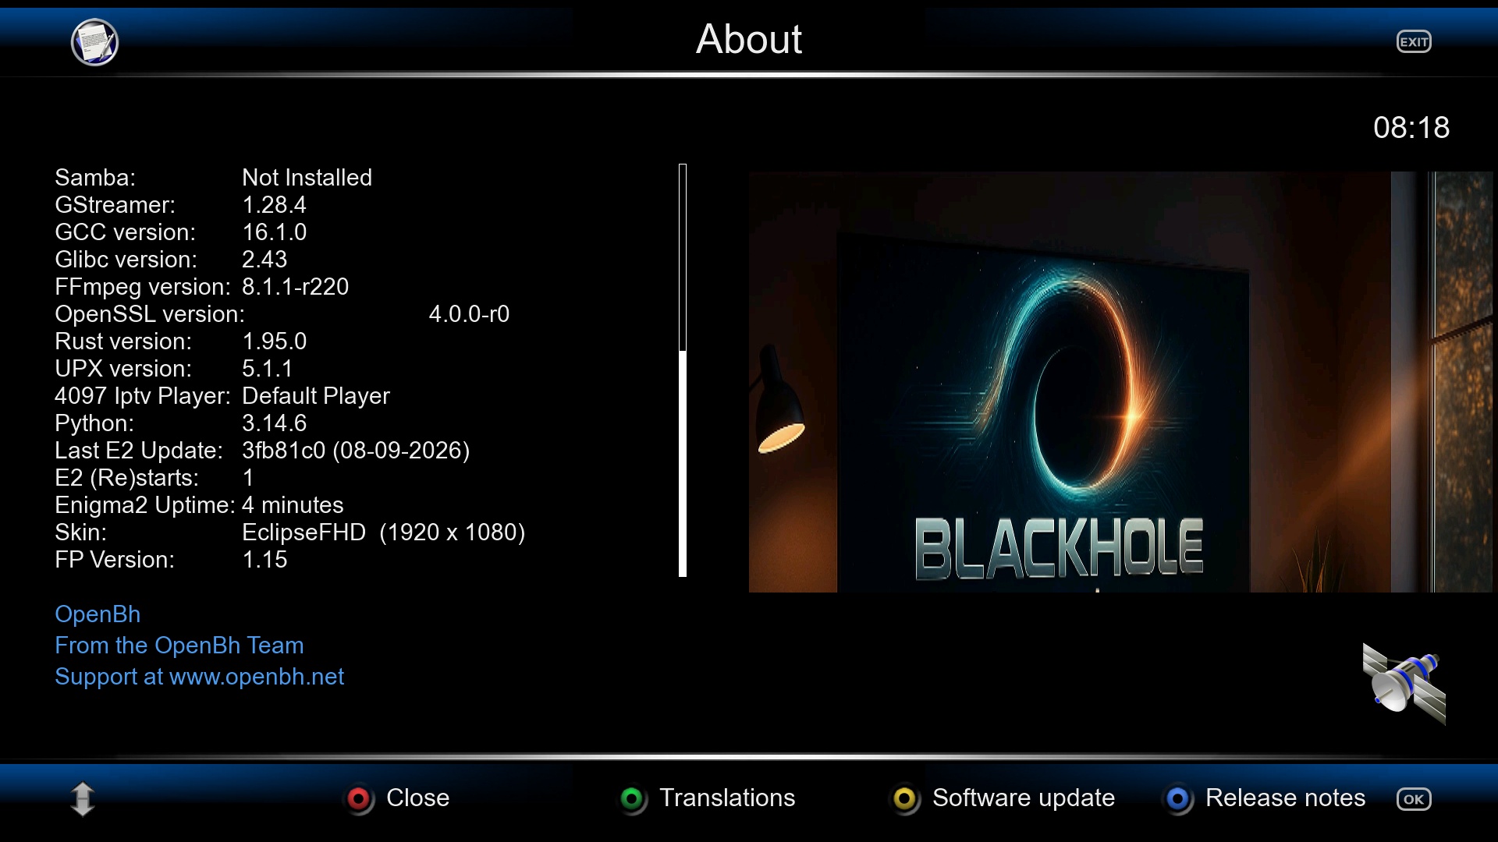Click the OpenBh text
This screenshot has width=1498, height=842.
pos(98,614)
